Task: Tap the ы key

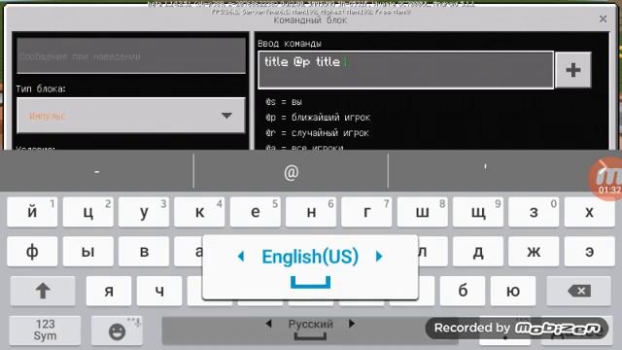Action: tap(88, 251)
